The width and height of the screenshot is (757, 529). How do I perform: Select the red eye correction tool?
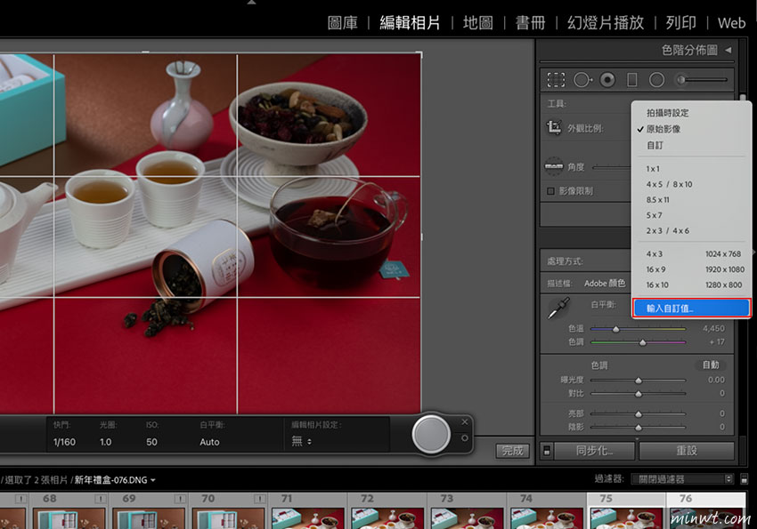tap(607, 80)
